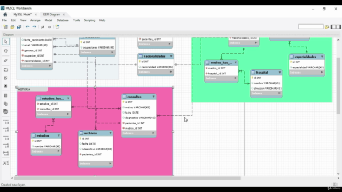The height and width of the screenshot is (192, 342).
Task: Open the File menu
Action: click(4, 20)
